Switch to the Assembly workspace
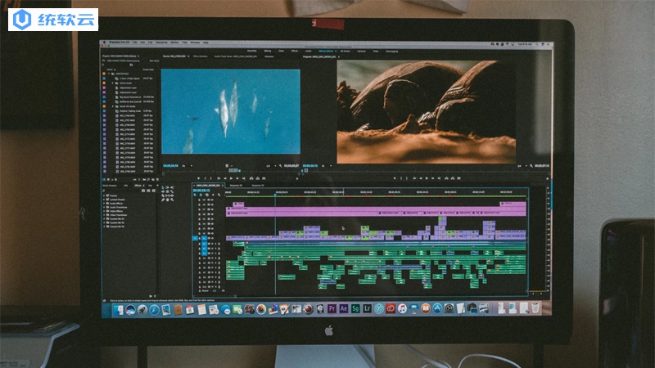655x368 pixels. coord(252,51)
